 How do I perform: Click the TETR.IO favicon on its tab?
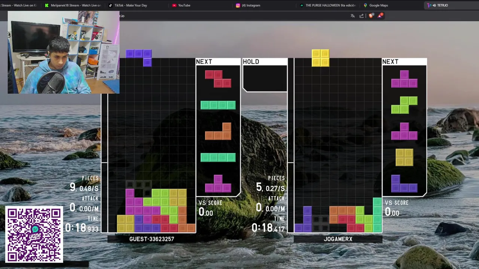tap(429, 5)
